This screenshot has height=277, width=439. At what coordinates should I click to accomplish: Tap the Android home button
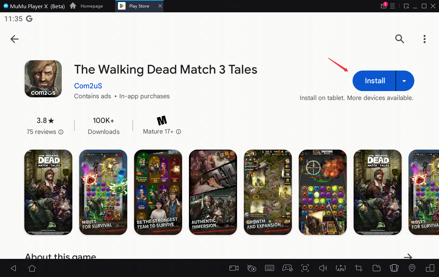(32, 268)
